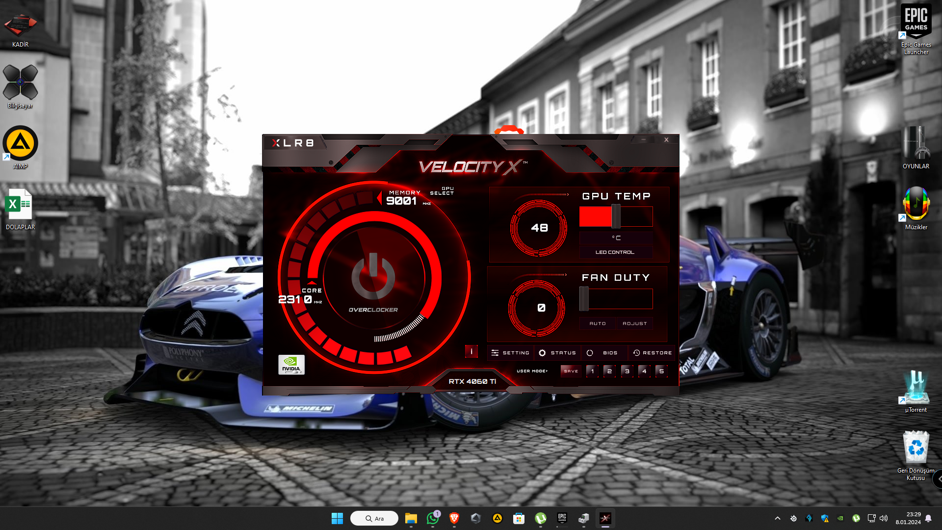Open the Bilgisayar desktop icon

pos(20,87)
